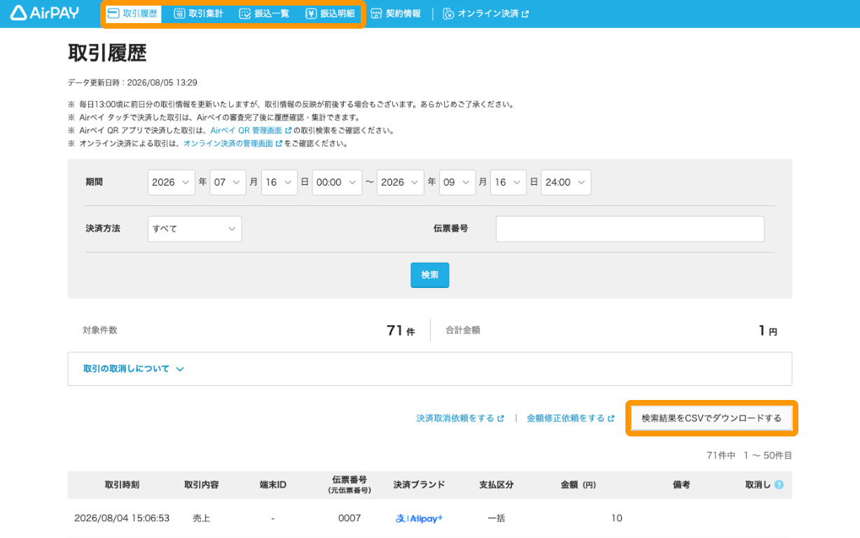Click the 振込一覧 list icon
The image size is (860, 538).
click(244, 13)
